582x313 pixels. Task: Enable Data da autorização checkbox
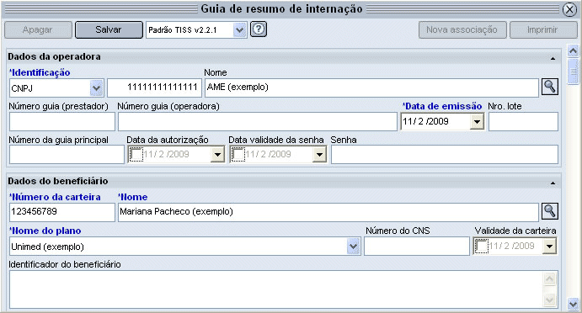point(136,155)
